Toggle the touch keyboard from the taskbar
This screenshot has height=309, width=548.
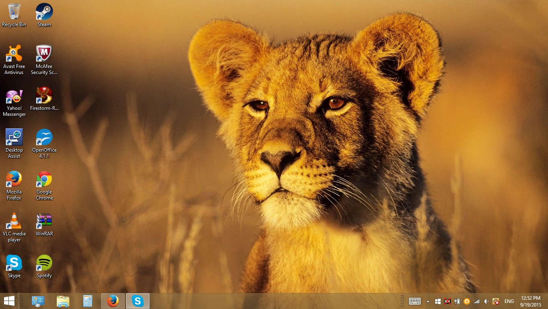[415, 301]
